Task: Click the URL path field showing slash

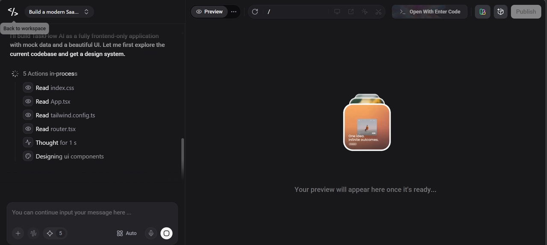Action: pyautogui.click(x=295, y=12)
